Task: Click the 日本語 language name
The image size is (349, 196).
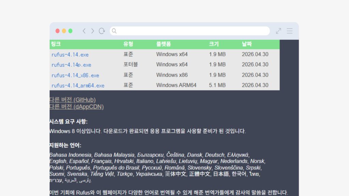Action: click(x=221, y=174)
